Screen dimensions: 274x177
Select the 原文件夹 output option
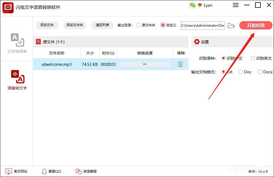[x=138, y=25]
